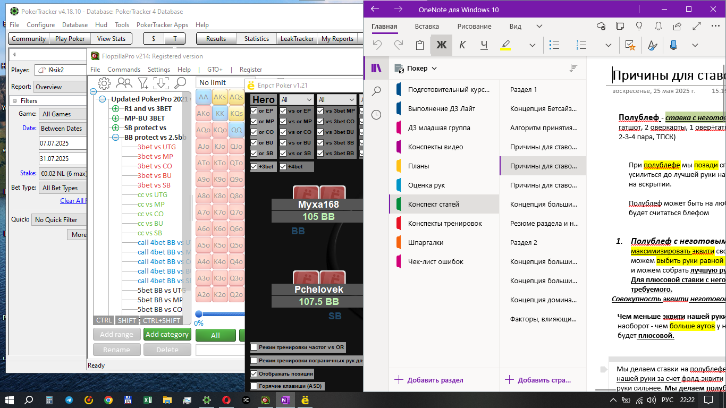
Task: Uncheck the 'vs 3bet BU' checkbox
Action: coord(321,132)
